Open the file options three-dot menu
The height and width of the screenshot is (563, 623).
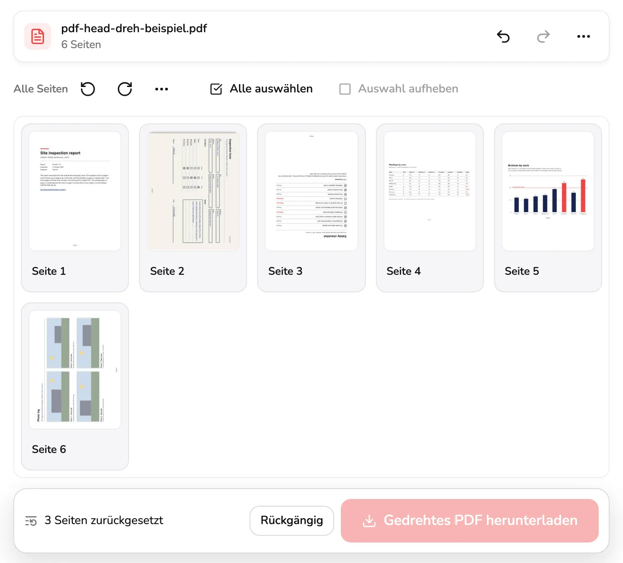tap(584, 36)
